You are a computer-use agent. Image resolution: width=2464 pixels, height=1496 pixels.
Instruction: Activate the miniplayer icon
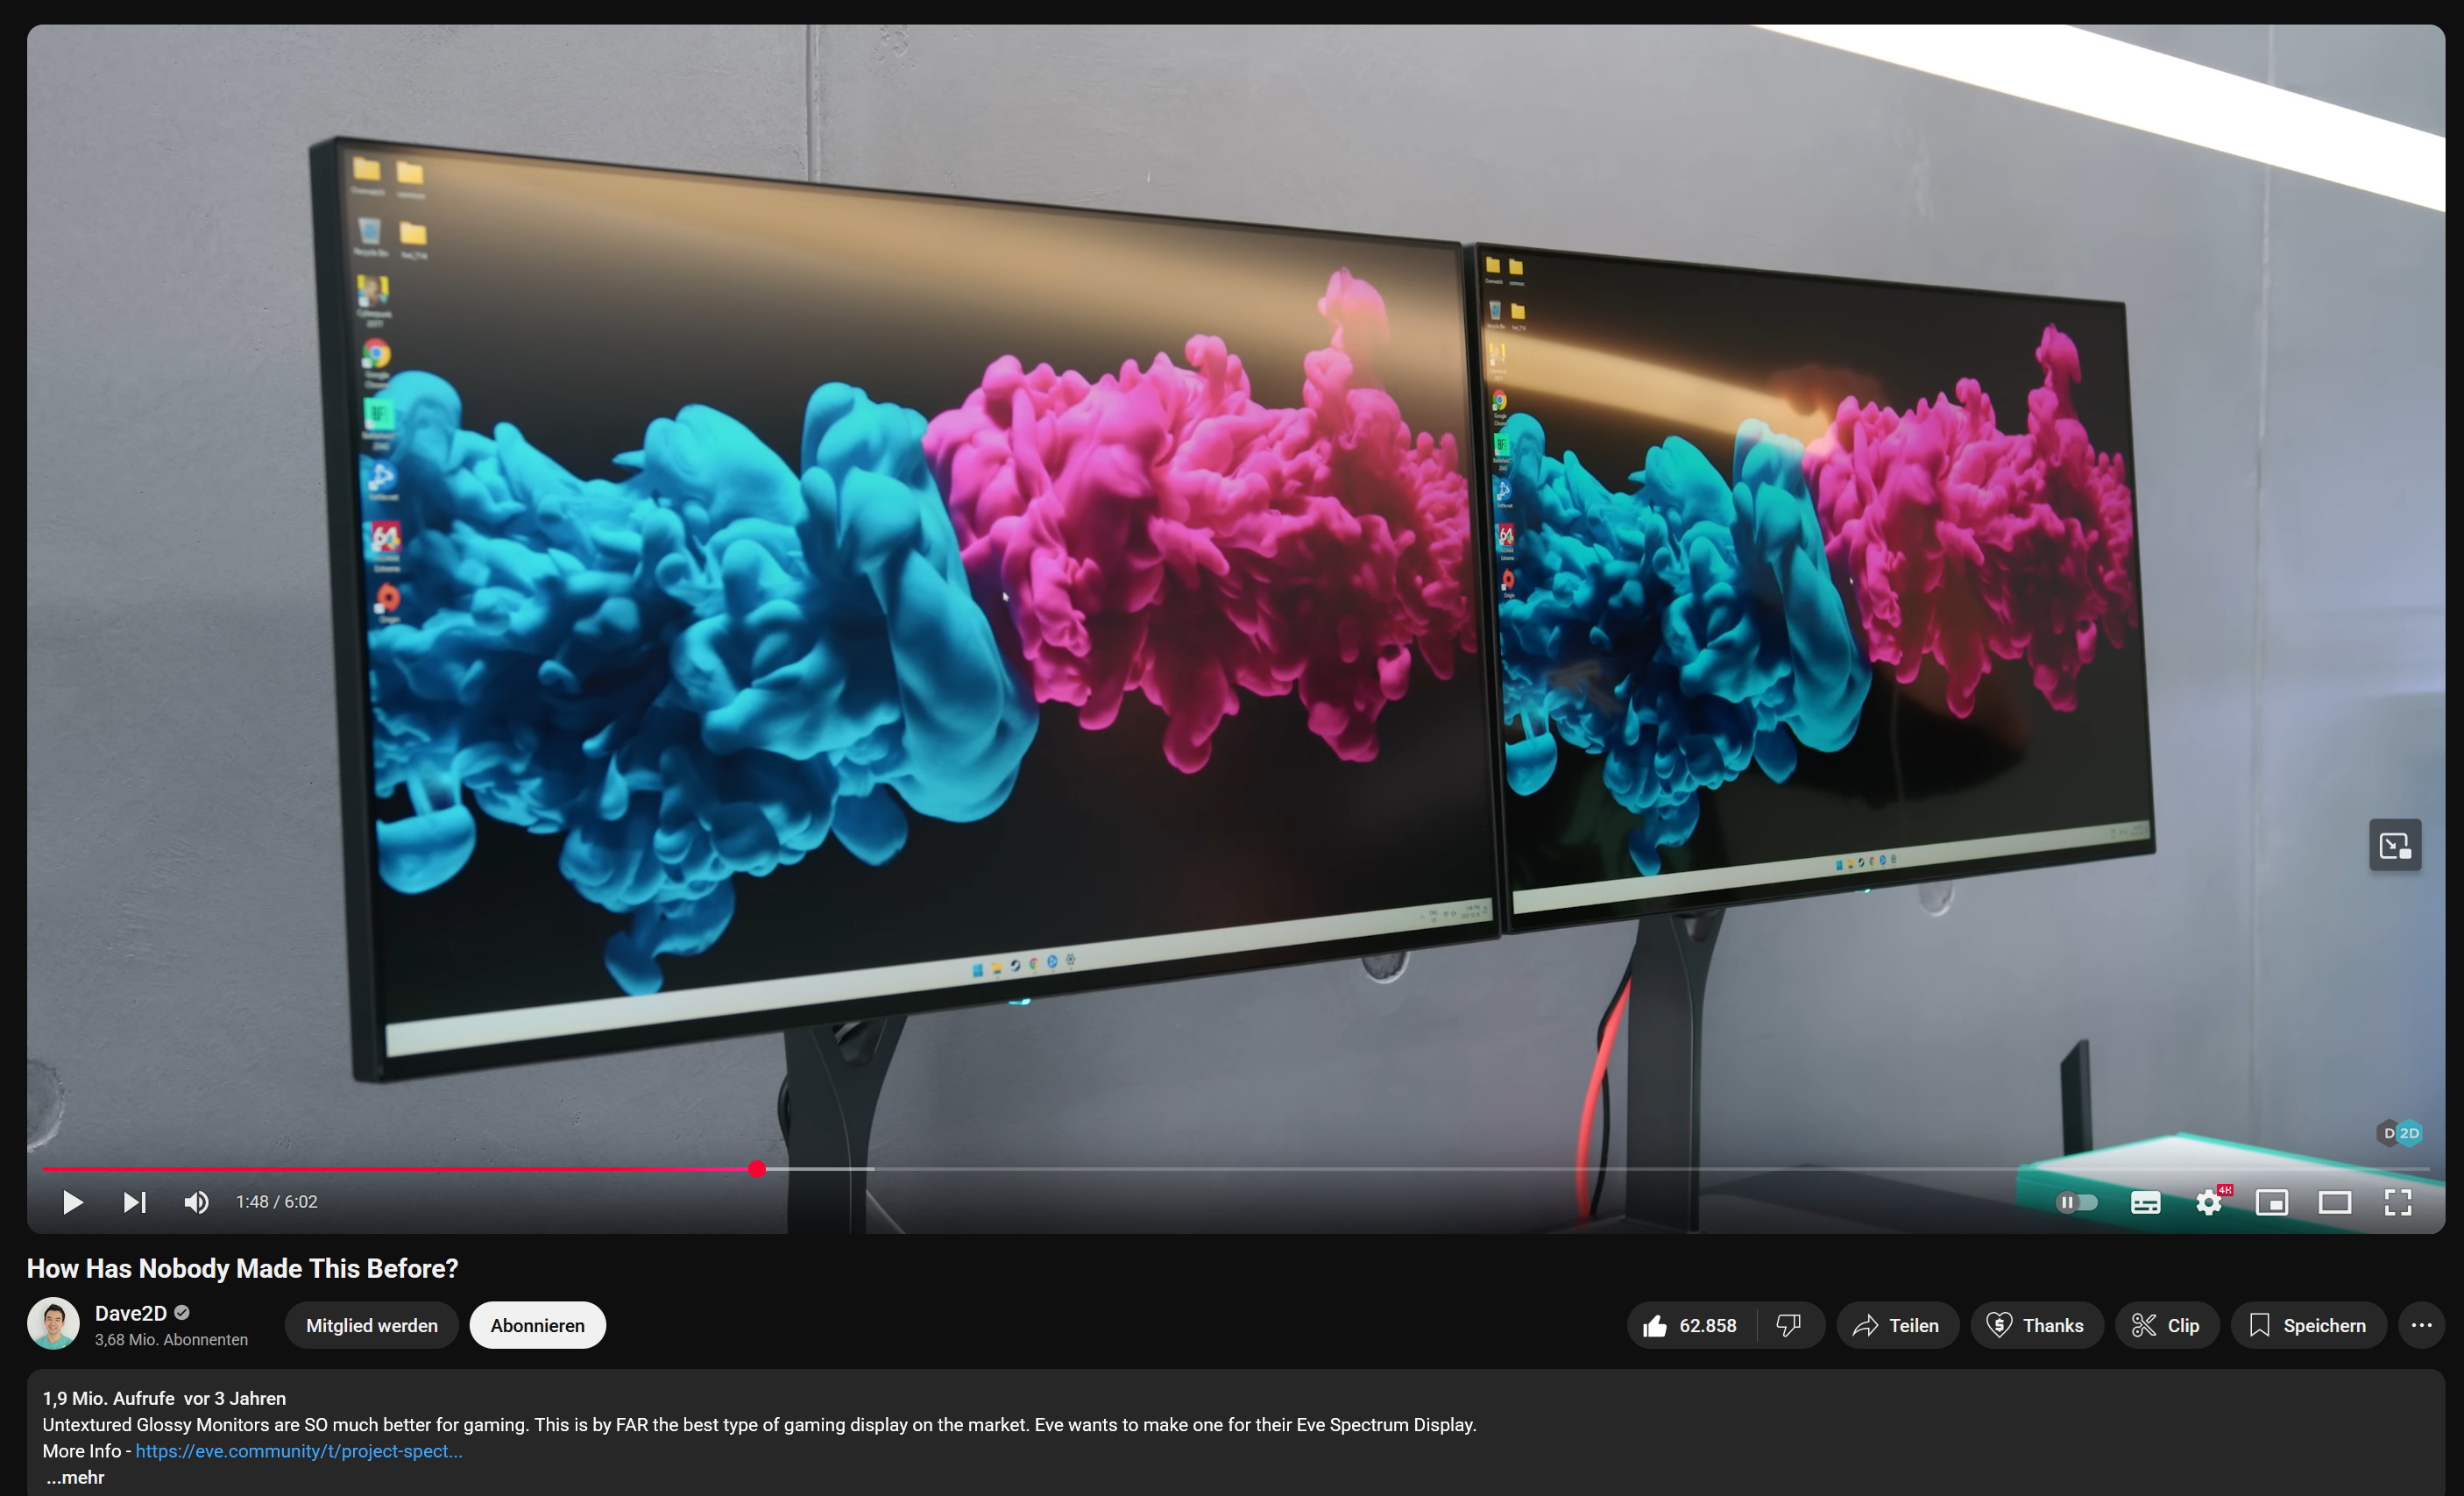point(2271,1202)
